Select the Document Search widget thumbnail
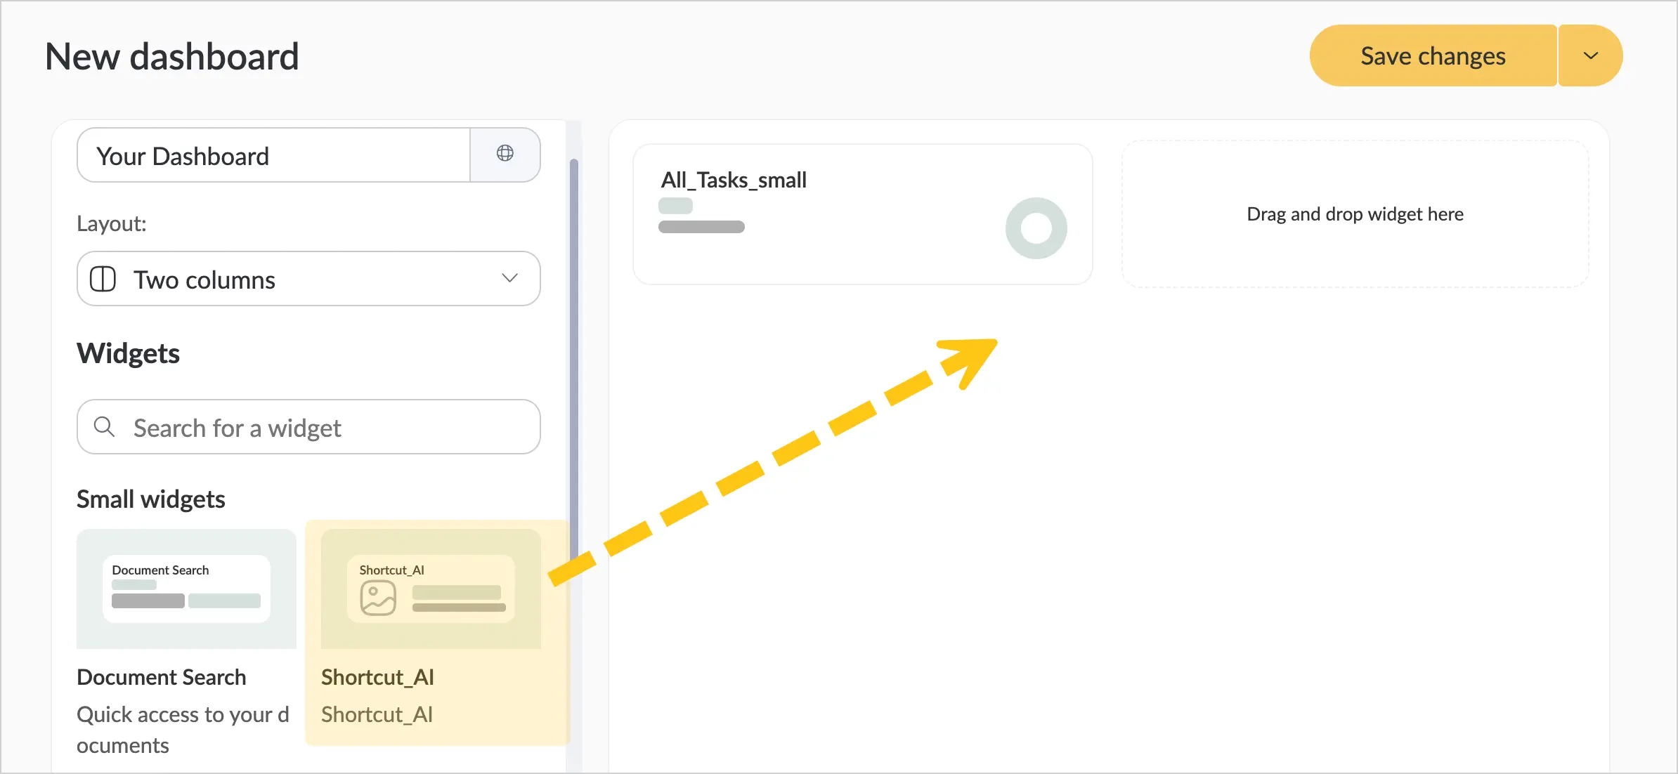 pos(186,589)
